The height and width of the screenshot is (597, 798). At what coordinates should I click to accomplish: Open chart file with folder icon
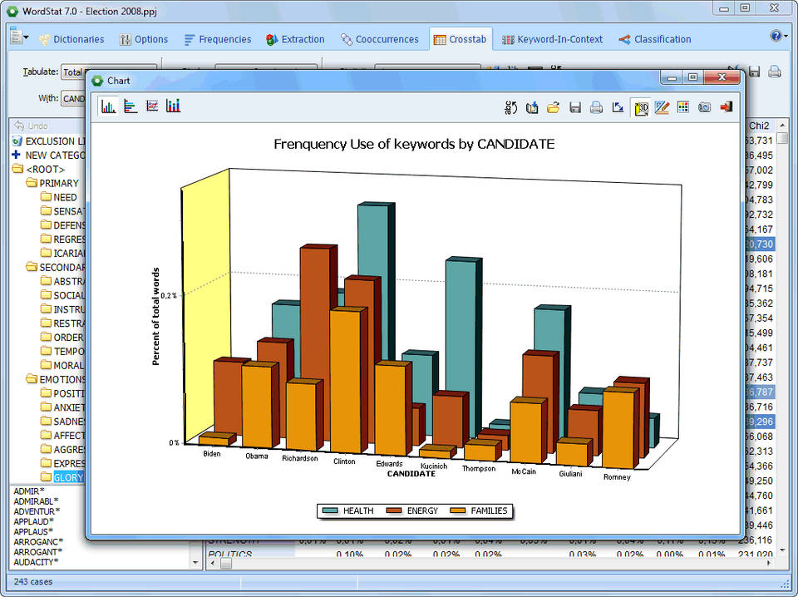pyautogui.click(x=553, y=107)
